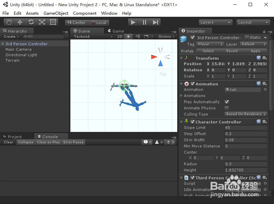
Task: Open Third Person Controller gear menu
Action: pyautogui.click(x=264, y=178)
